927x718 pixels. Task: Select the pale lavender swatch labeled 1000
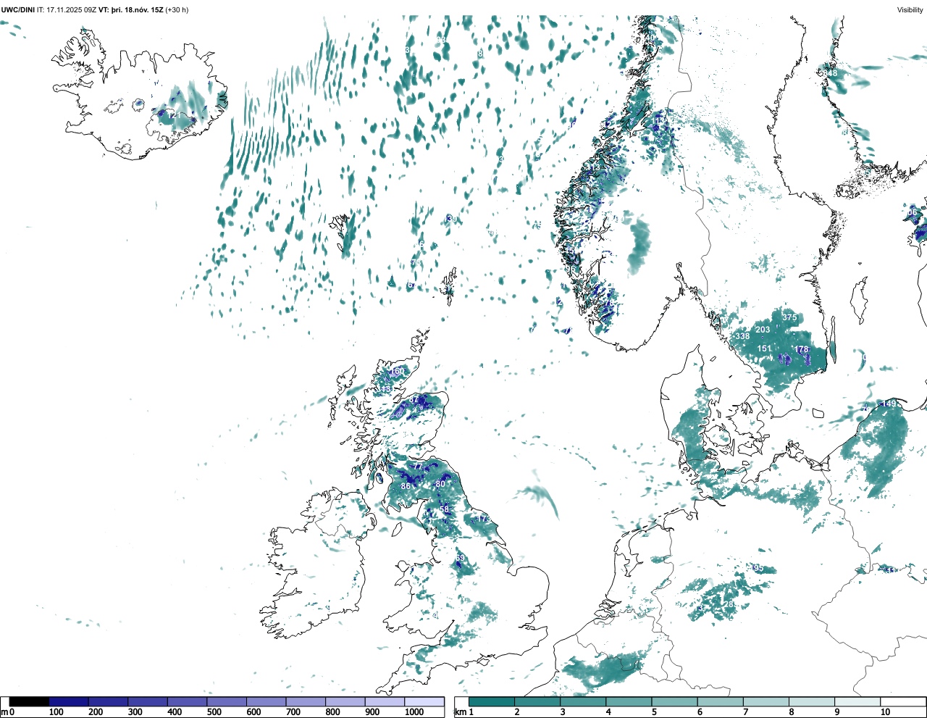point(424,701)
